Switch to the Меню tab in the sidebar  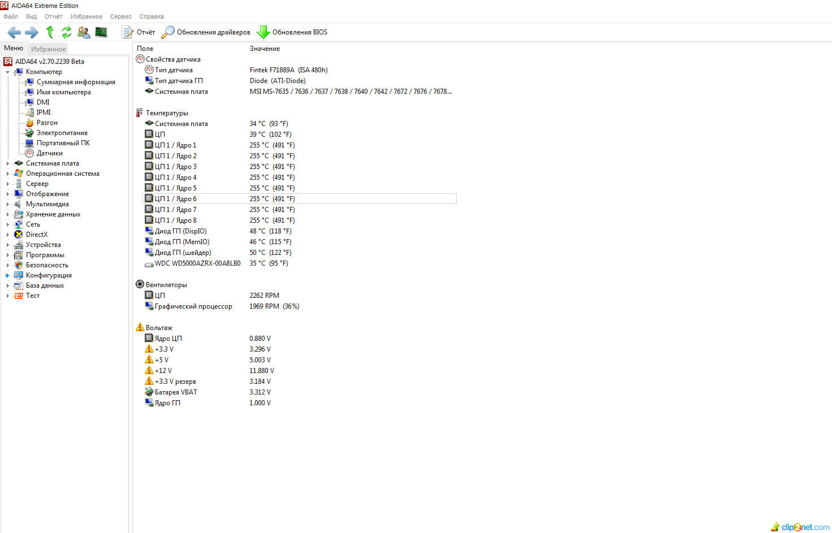(x=14, y=48)
